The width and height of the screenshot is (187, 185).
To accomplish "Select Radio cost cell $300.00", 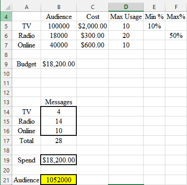I will coord(93,36).
